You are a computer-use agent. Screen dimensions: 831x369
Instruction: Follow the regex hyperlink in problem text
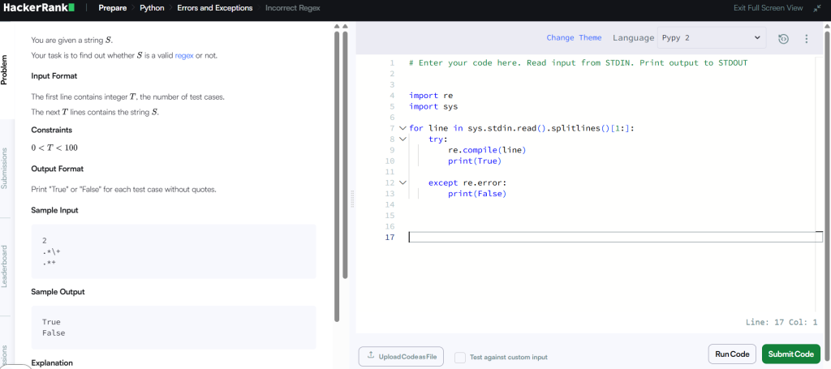tap(184, 55)
